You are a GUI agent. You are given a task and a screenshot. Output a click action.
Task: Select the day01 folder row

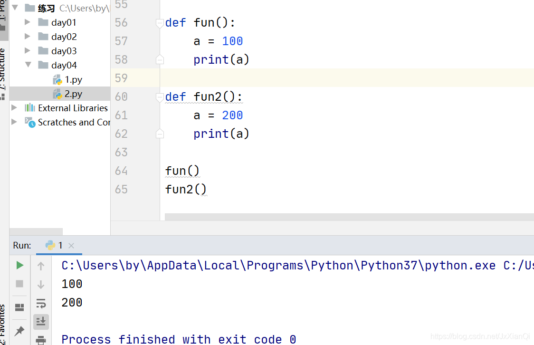point(60,22)
